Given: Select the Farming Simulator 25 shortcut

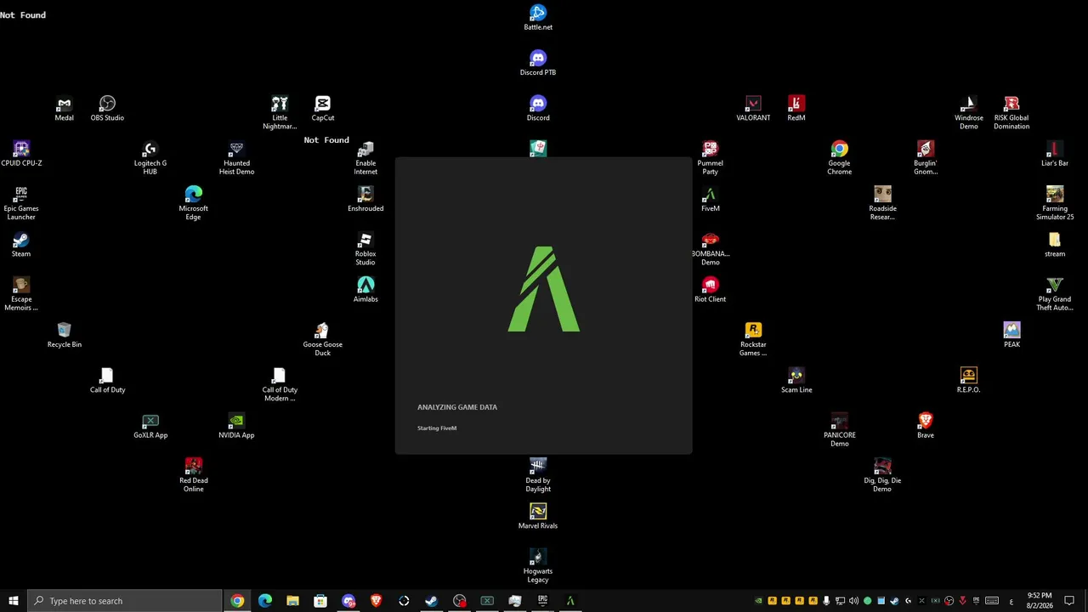Looking at the screenshot, I should (x=1055, y=203).
